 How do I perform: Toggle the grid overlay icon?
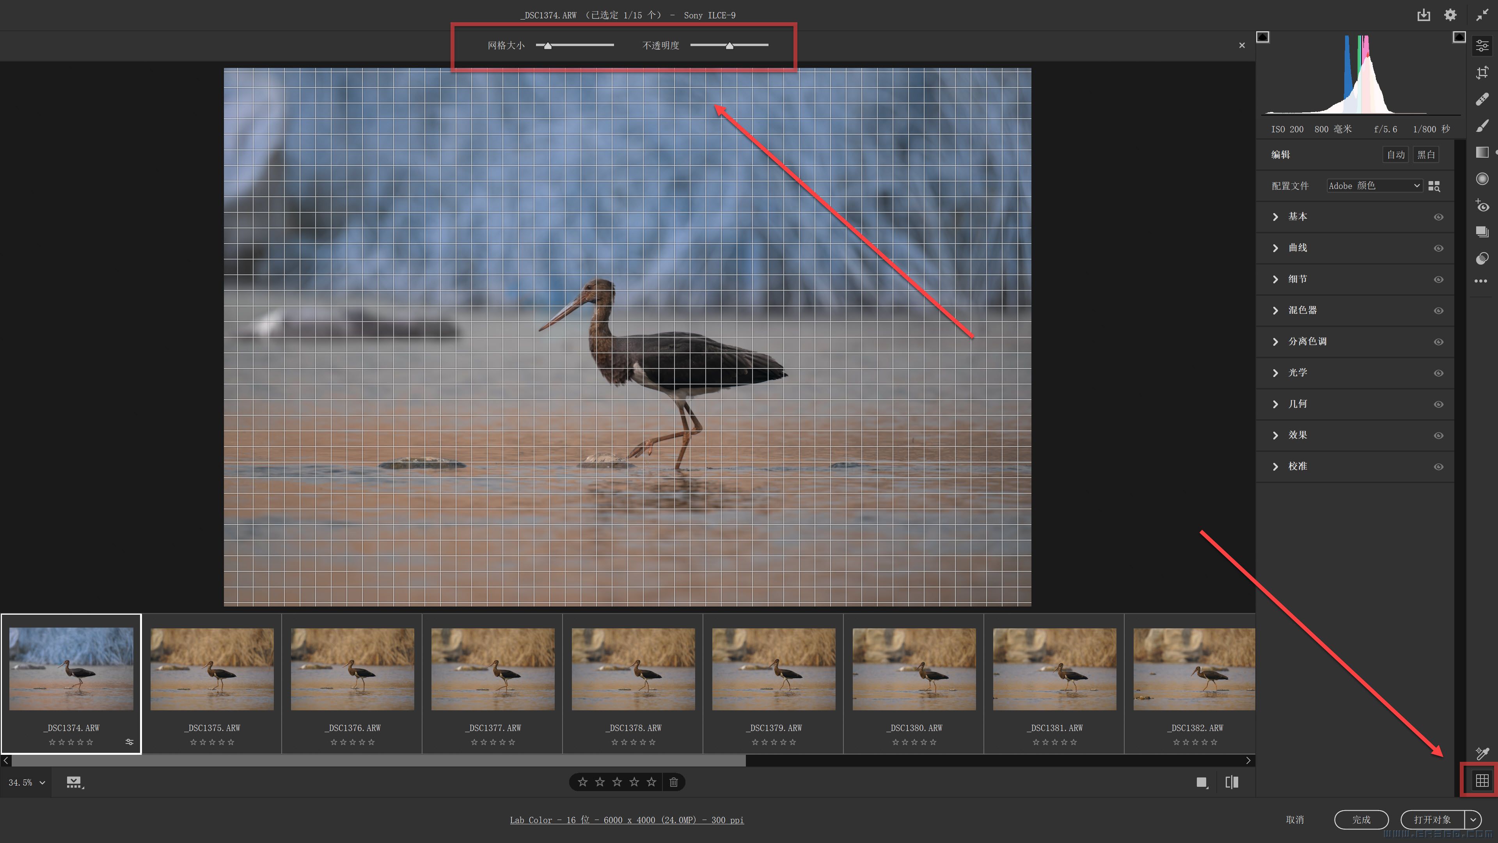point(1482,780)
